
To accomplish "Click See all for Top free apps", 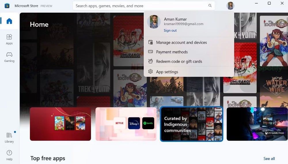I will (x=269, y=159).
